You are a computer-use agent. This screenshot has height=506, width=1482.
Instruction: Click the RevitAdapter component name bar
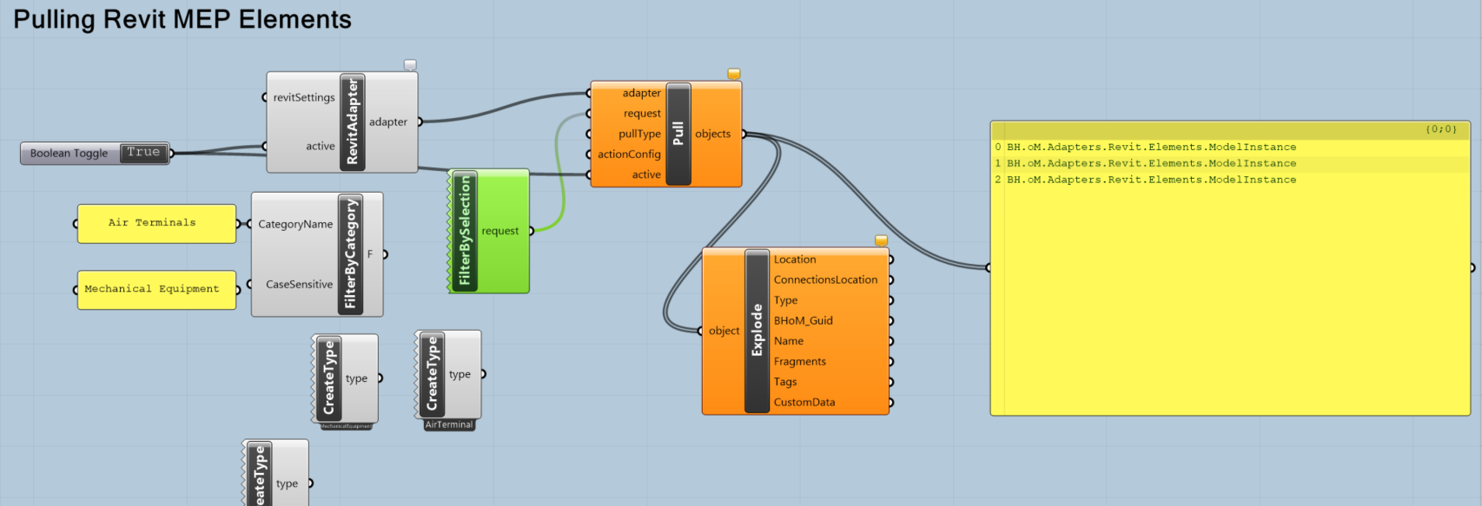click(x=352, y=122)
